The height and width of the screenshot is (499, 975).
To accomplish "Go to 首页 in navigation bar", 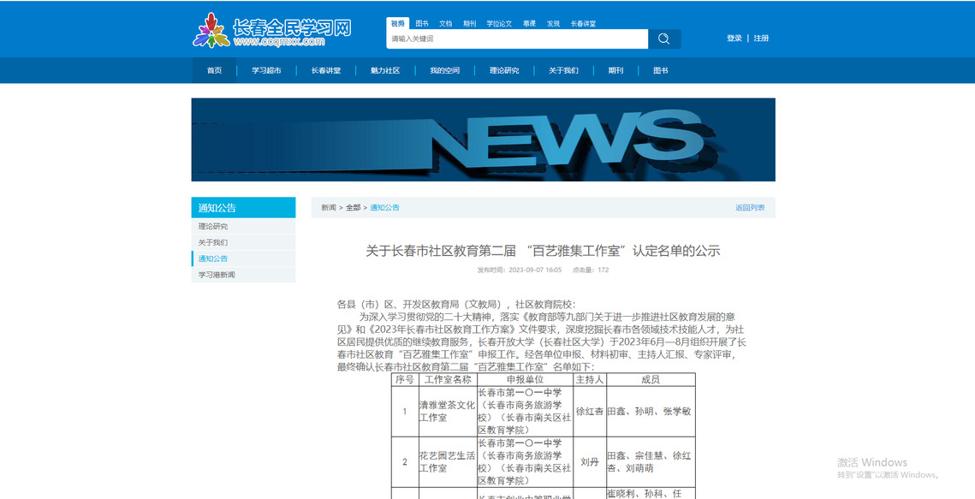I will (x=214, y=70).
